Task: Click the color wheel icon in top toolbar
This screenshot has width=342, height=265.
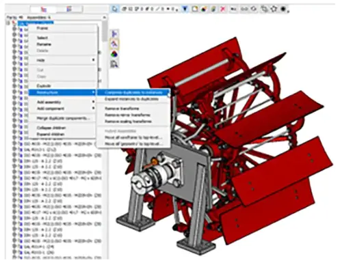Action: point(204,9)
